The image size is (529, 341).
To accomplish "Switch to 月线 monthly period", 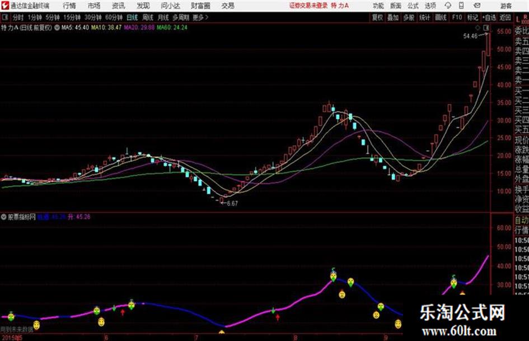I will (163, 17).
